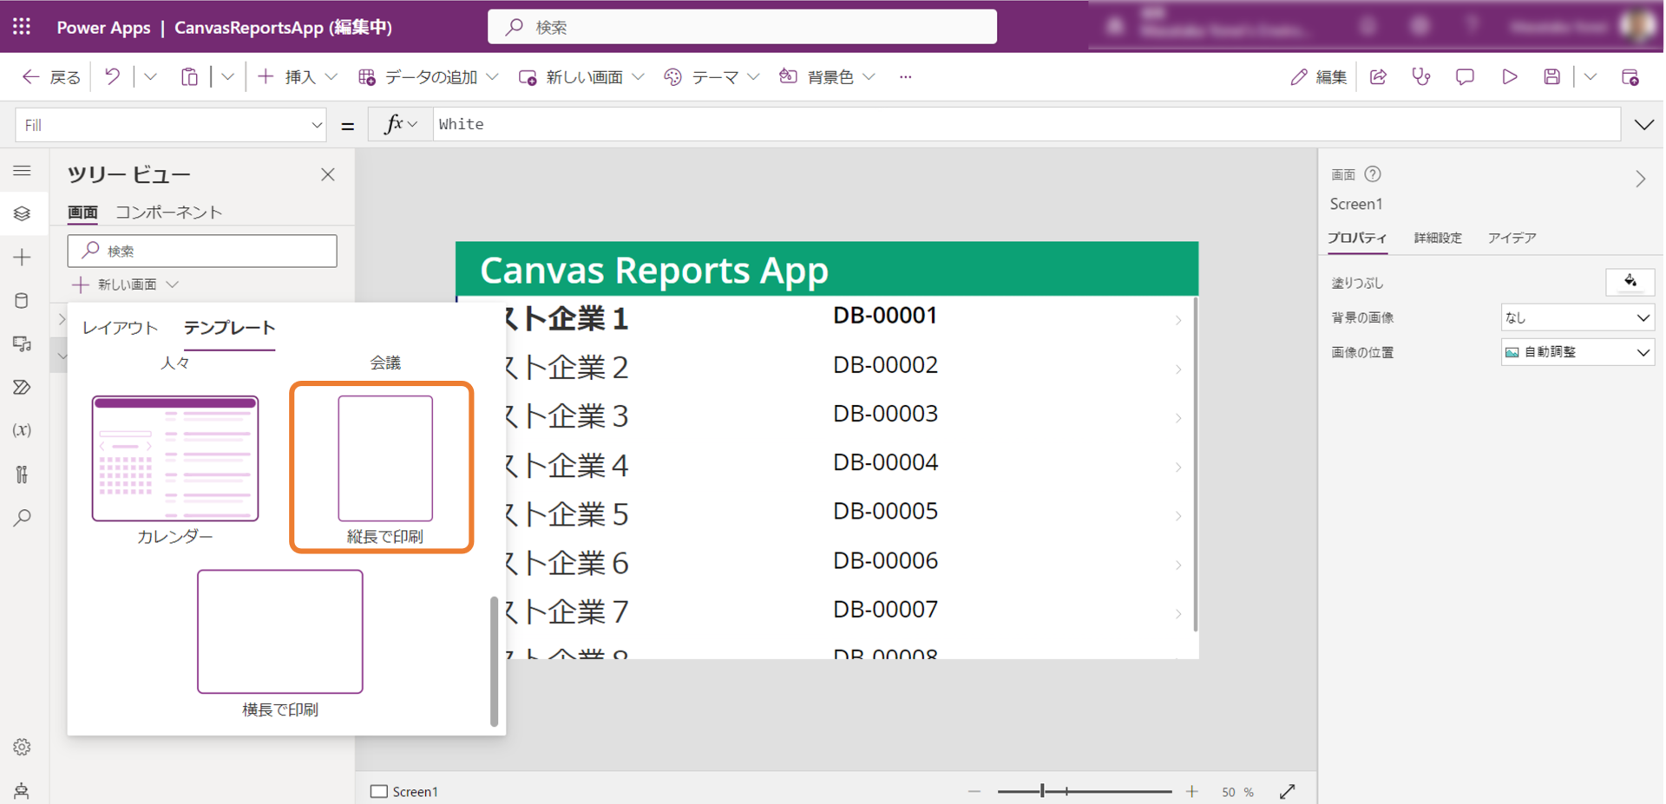Open the comments speech bubble icon
1666x804 pixels.
[x=1465, y=77]
